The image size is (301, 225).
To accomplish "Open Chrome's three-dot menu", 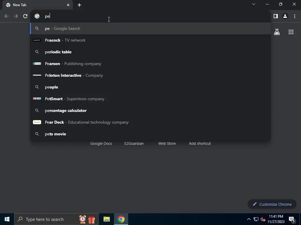I will [295, 16].
